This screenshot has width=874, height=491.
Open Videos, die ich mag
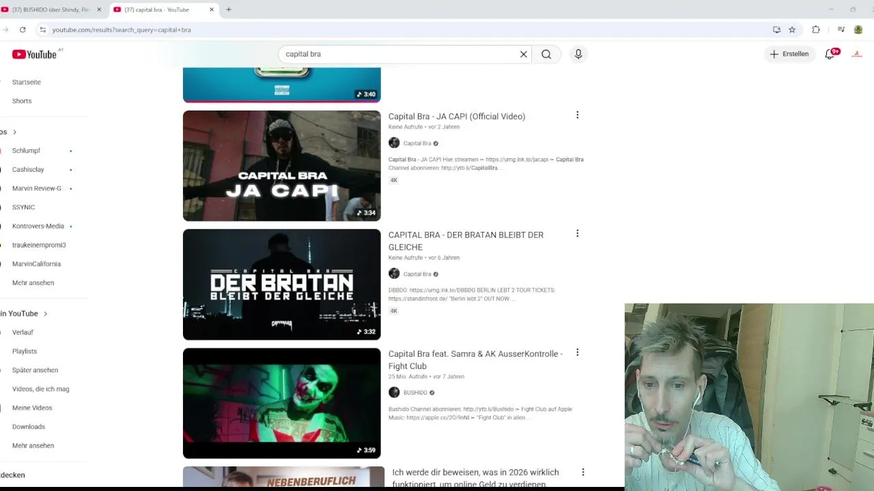click(x=40, y=389)
